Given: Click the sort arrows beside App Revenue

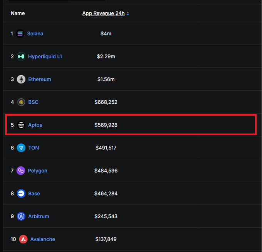Looking at the screenshot, I should pyautogui.click(x=128, y=13).
